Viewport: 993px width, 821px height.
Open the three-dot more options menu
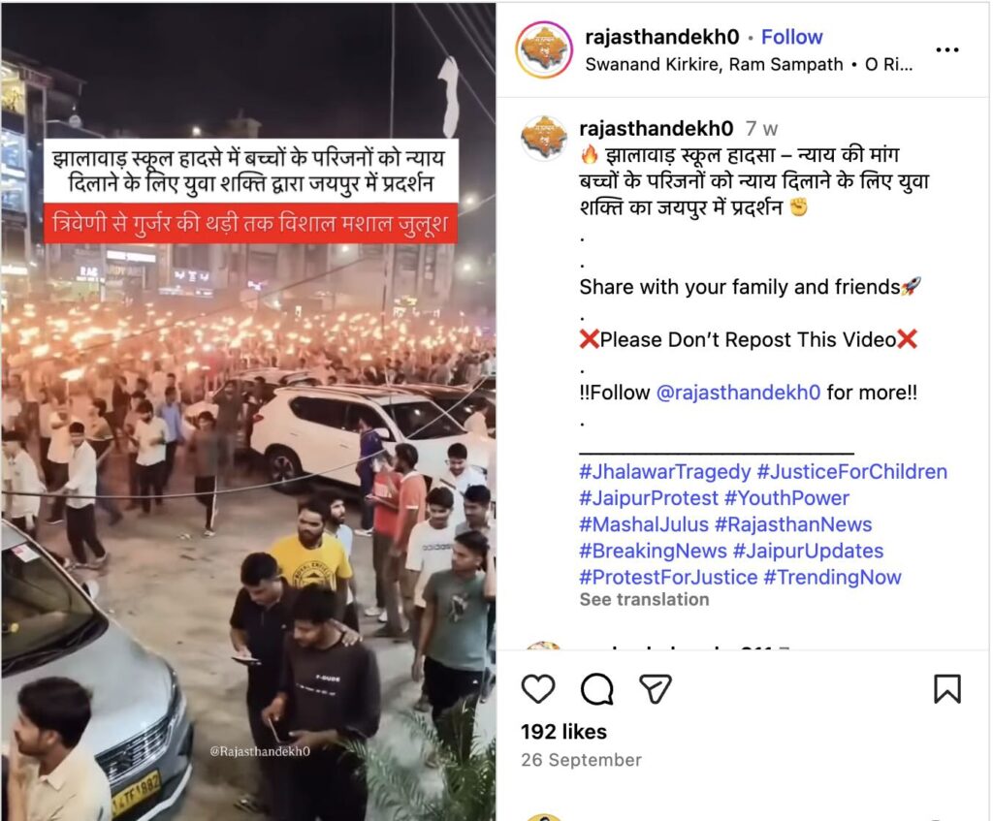[x=946, y=50]
